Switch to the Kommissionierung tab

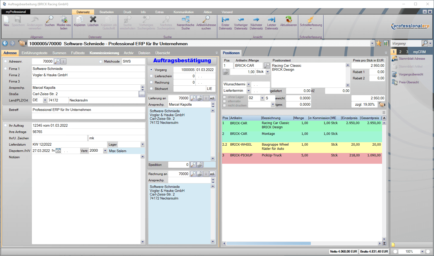pyautogui.click(x=104, y=53)
